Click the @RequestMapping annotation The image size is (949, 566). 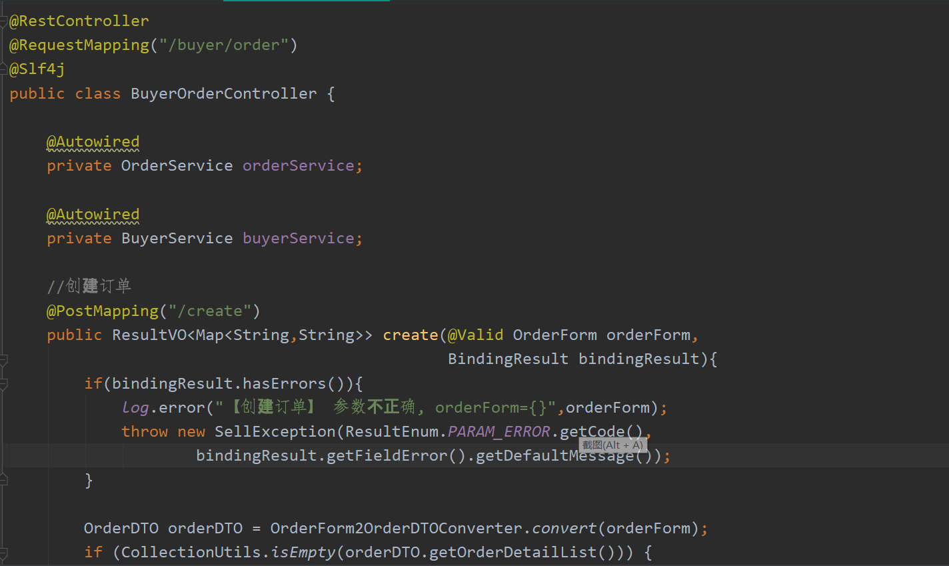tap(79, 45)
